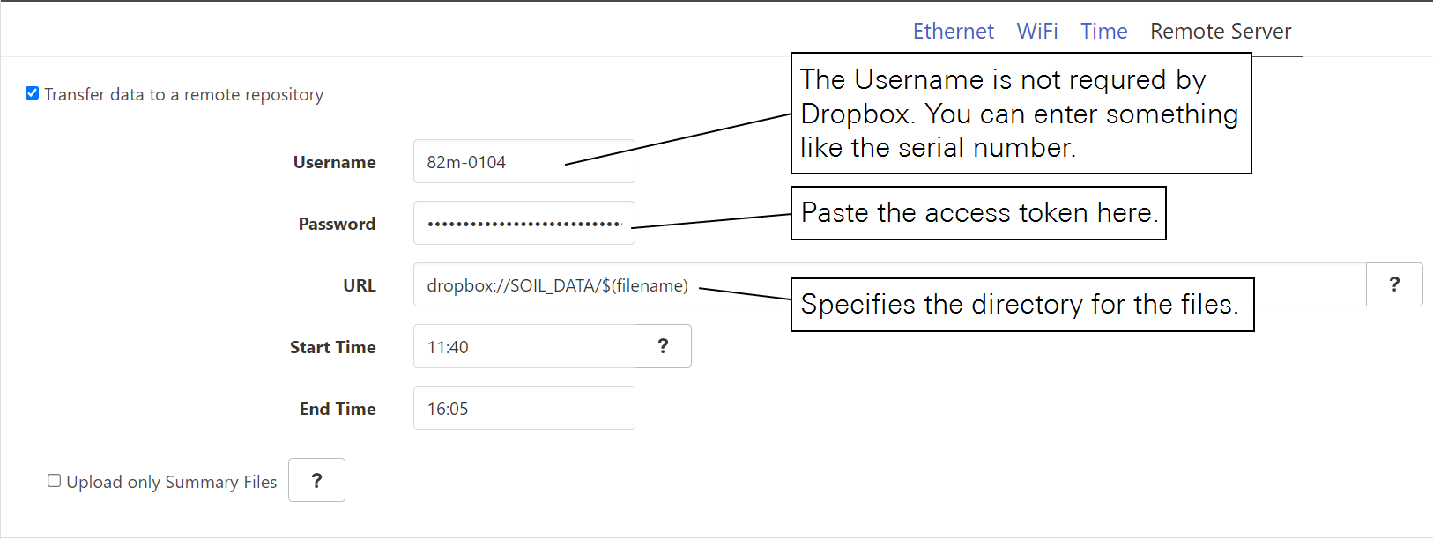Switch to the WiFi tab
This screenshot has height=539, width=1433.
(1036, 32)
